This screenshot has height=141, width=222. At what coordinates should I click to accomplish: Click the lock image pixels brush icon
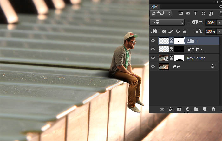171,31
